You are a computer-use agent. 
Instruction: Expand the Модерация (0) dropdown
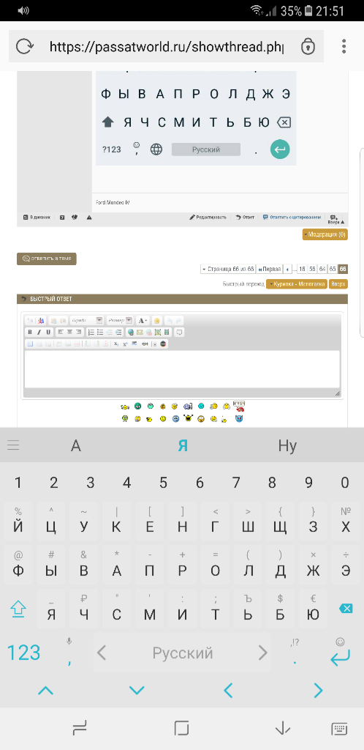click(x=325, y=234)
